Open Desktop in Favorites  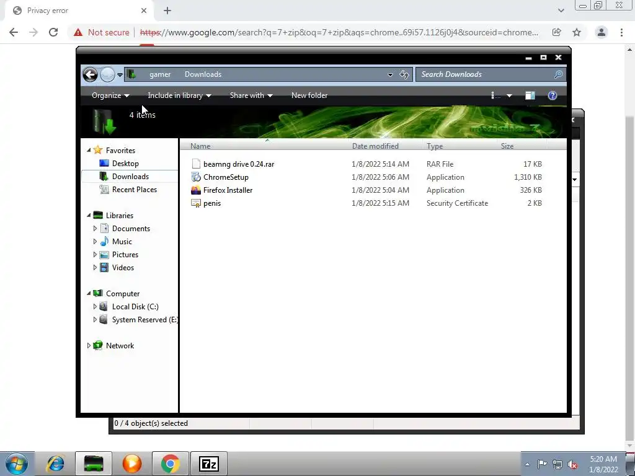[125, 164]
